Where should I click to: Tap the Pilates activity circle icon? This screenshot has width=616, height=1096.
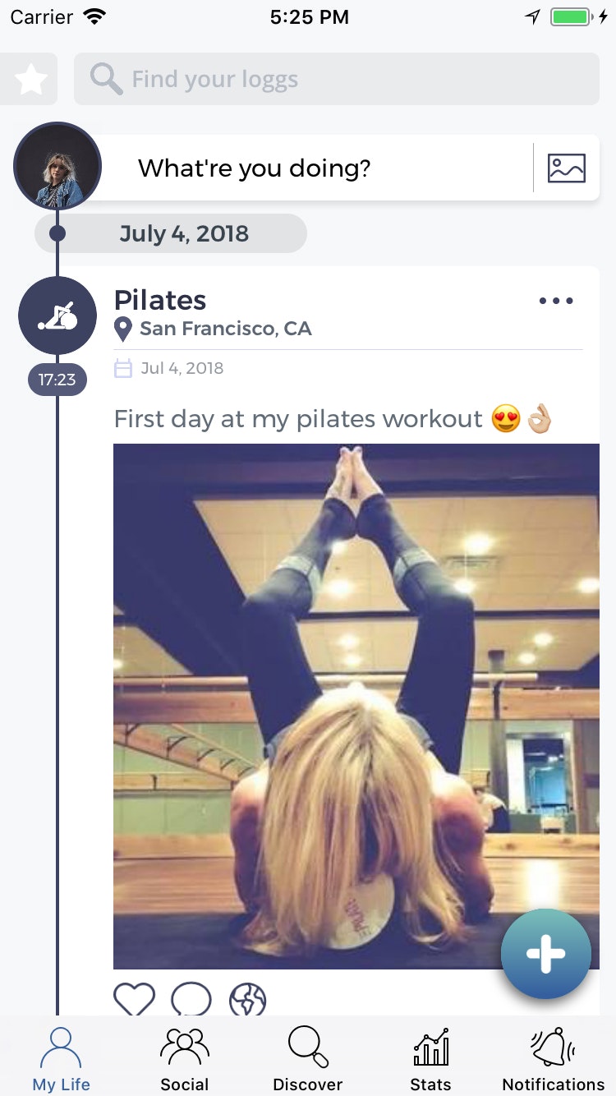pyautogui.click(x=57, y=316)
